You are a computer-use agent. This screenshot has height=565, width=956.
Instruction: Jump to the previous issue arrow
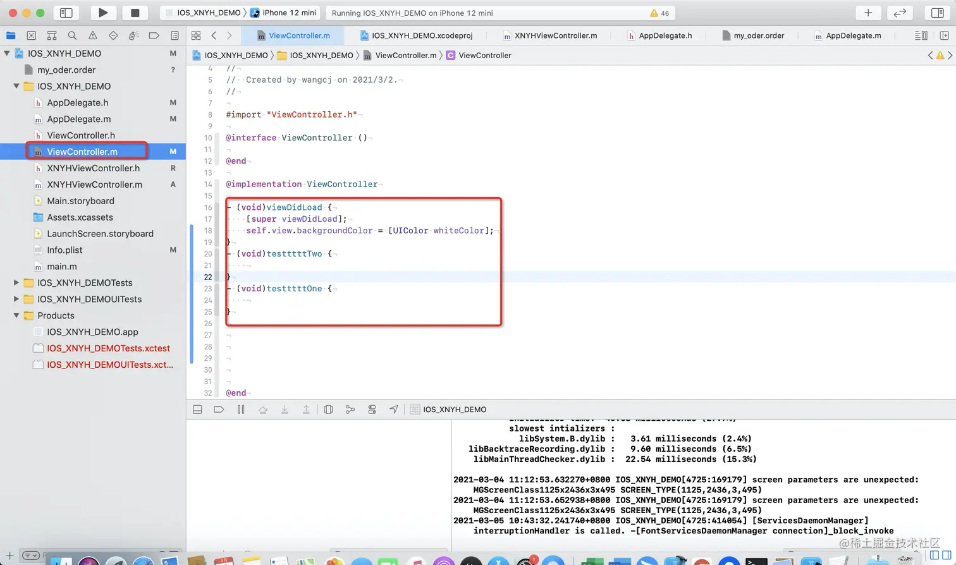click(x=930, y=56)
